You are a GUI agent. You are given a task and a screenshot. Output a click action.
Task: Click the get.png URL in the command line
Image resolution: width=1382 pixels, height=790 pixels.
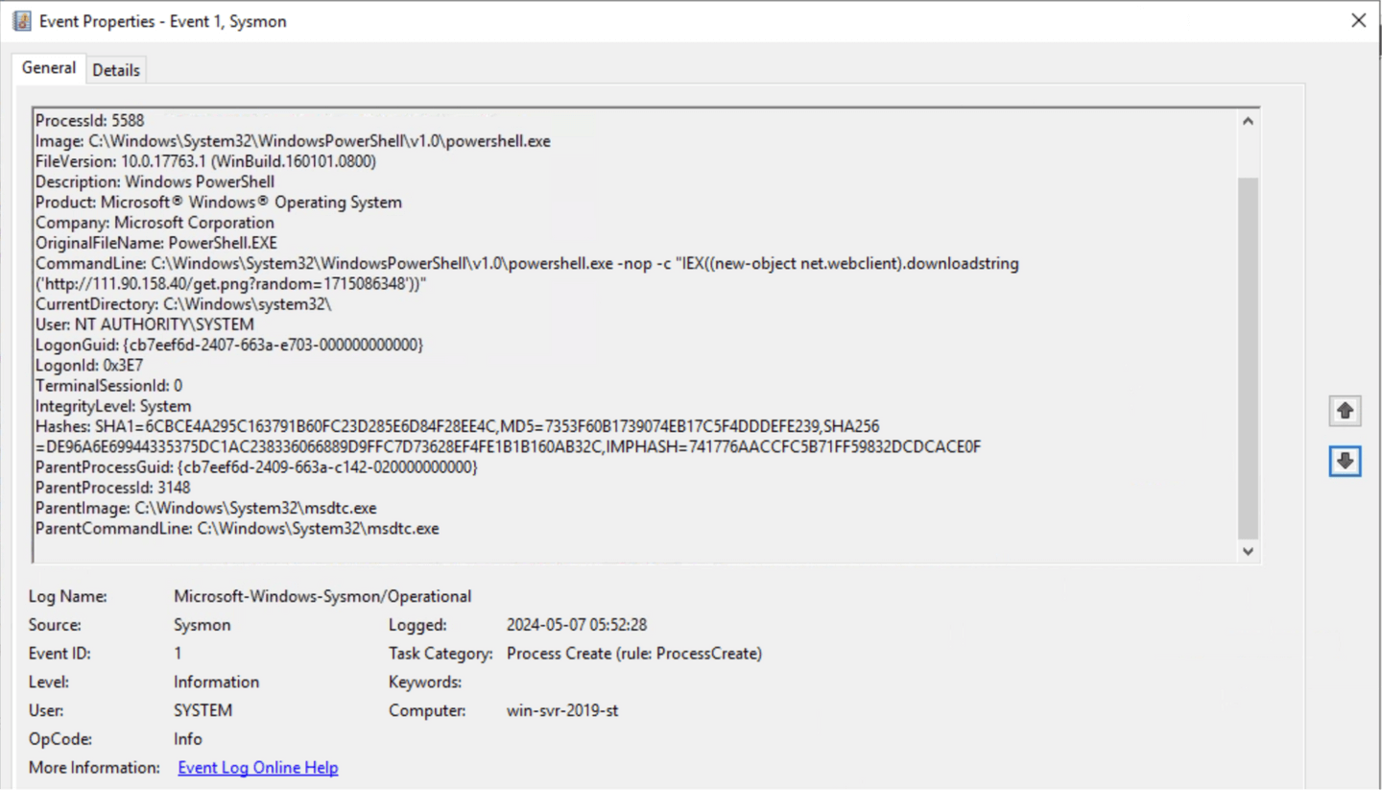pyautogui.click(x=230, y=283)
